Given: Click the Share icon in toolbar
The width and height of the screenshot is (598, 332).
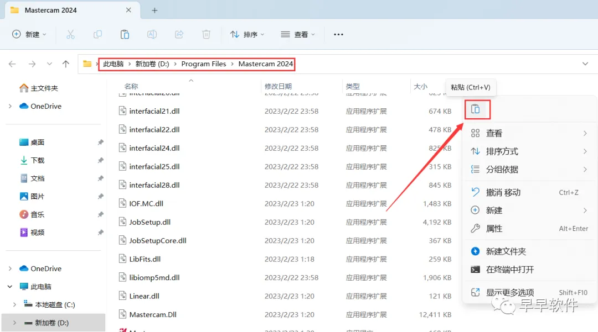Looking at the screenshot, I should tap(179, 34).
